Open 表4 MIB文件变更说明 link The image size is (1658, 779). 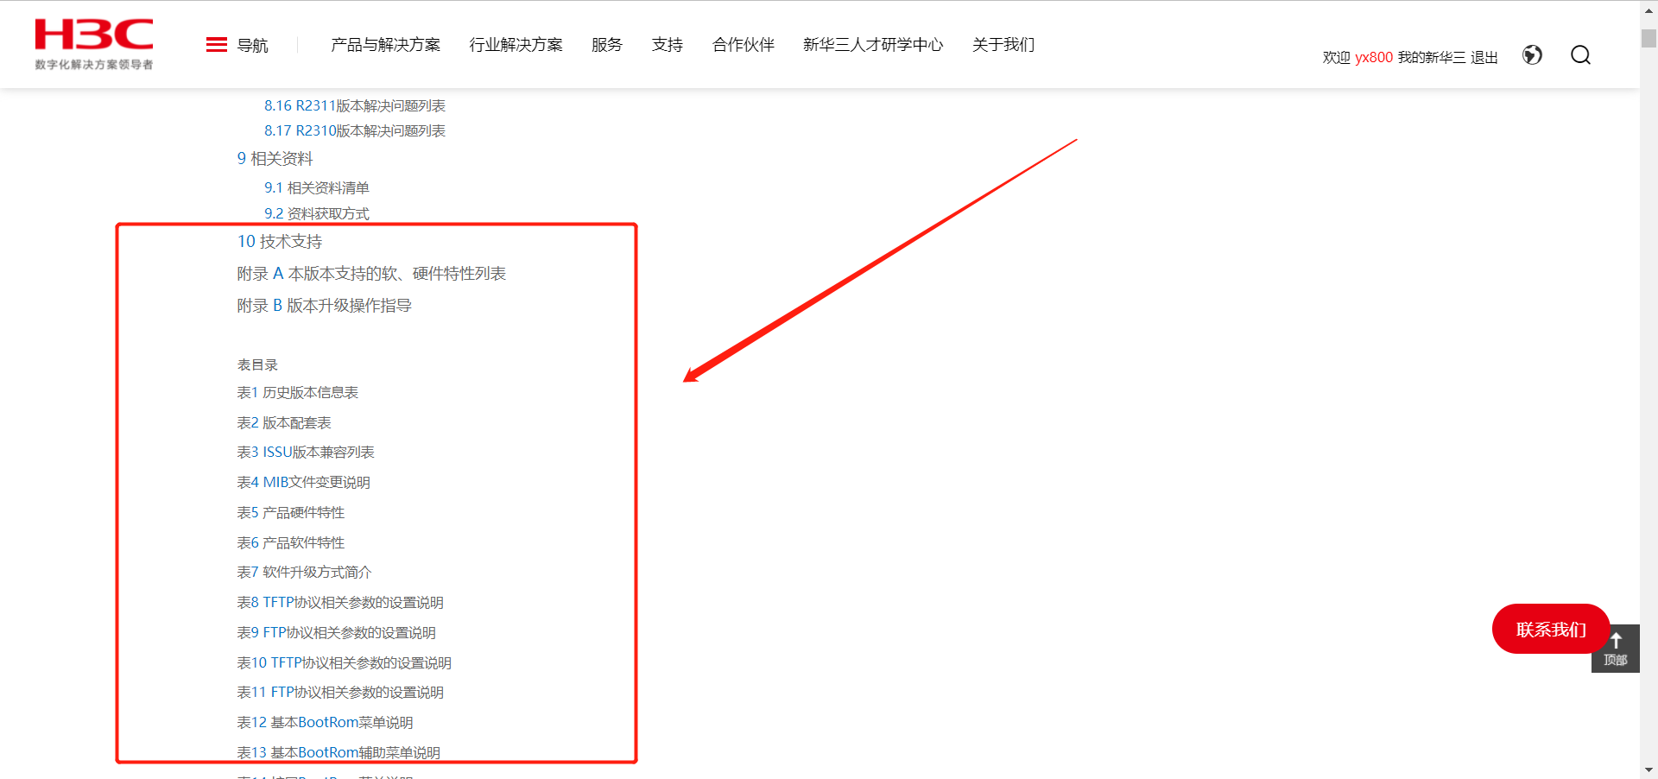(x=304, y=482)
